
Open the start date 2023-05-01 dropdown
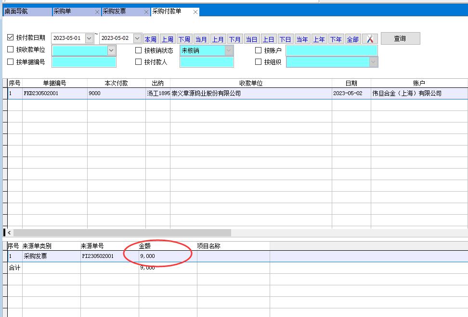pos(89,38)
